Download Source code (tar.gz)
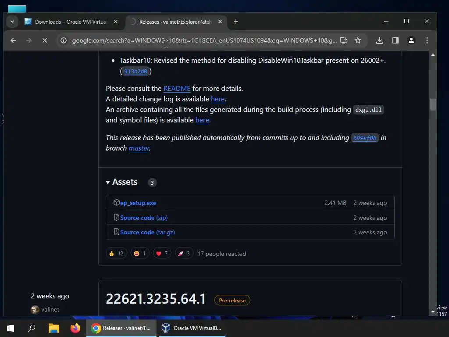The image size is (449, 337). [147, 233]
